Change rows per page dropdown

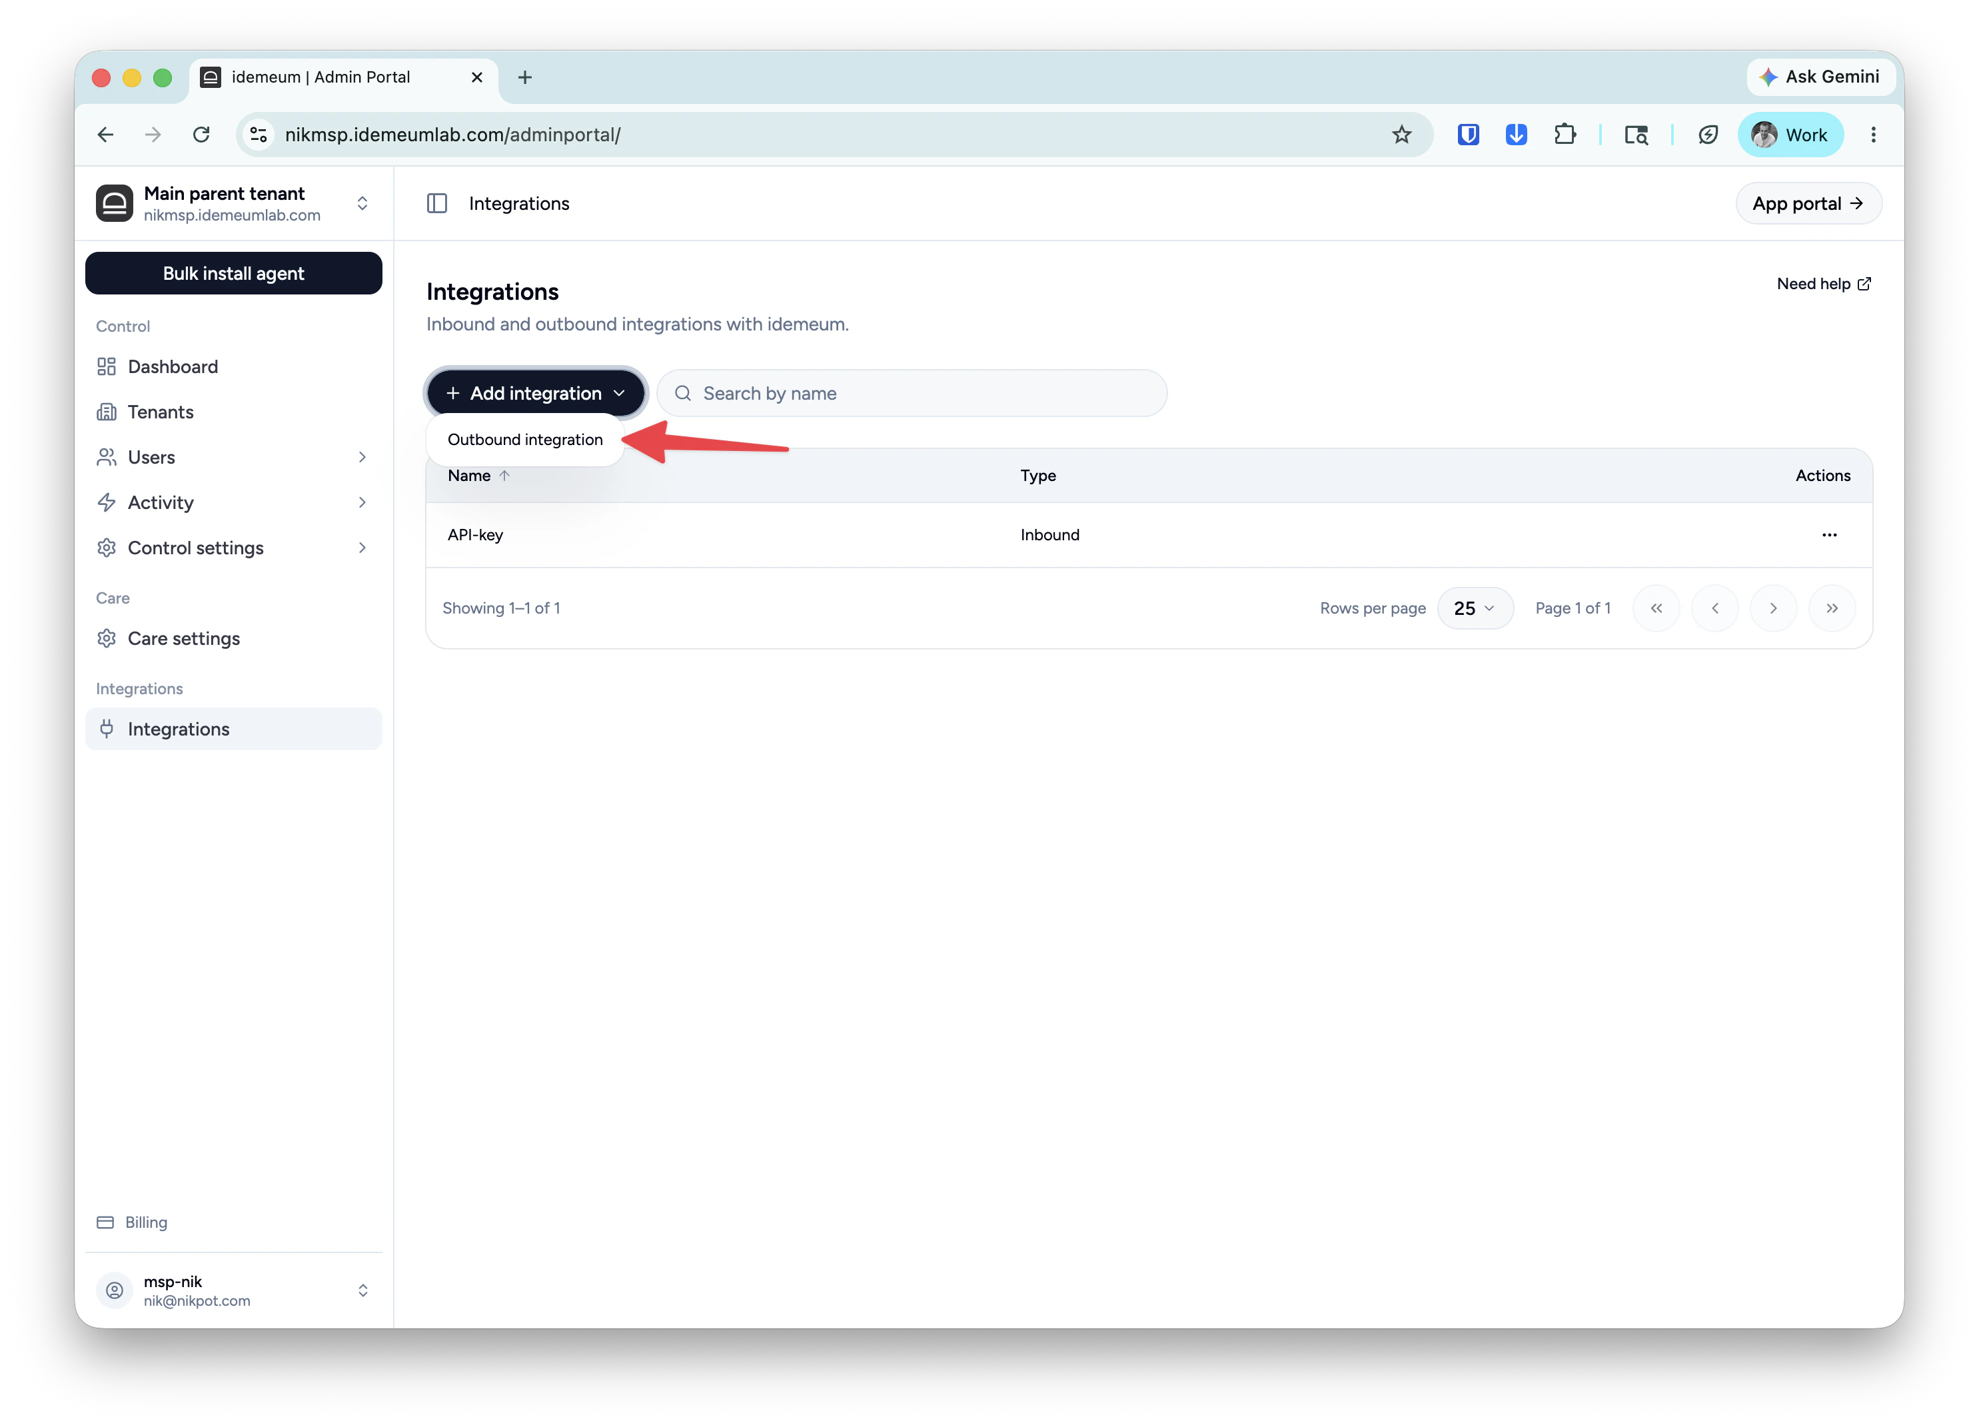coord(1475,608)
